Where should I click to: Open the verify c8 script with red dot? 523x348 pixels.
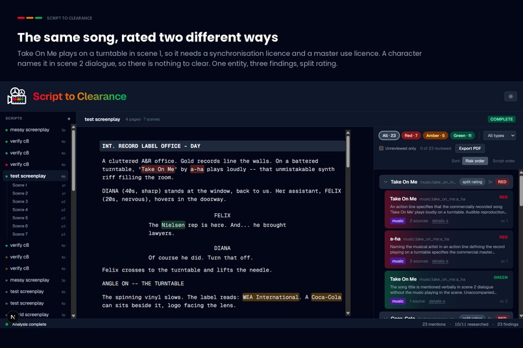click(36, 164)
